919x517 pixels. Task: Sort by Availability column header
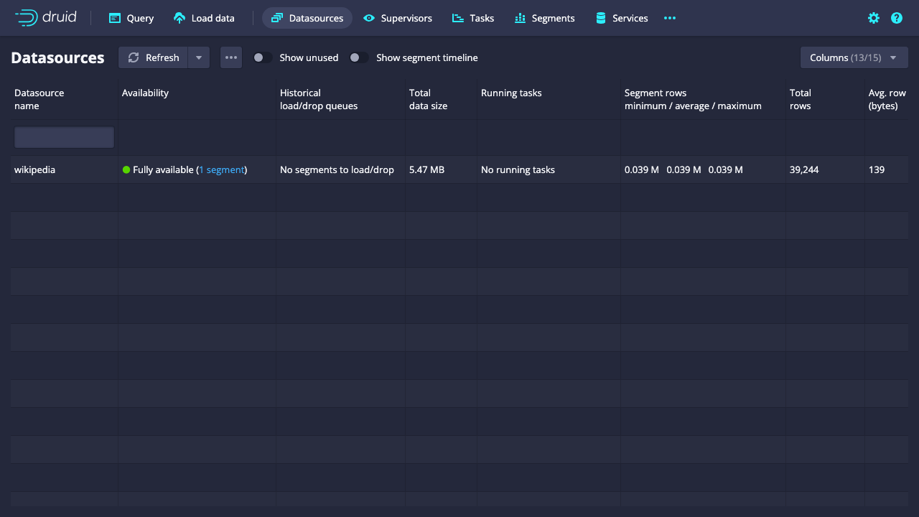pyautogui.click(x=197, y=99)
